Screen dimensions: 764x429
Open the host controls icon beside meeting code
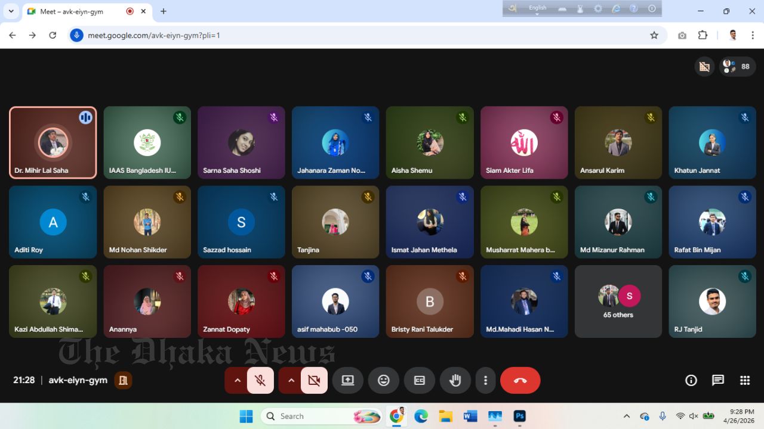point(124,380)
